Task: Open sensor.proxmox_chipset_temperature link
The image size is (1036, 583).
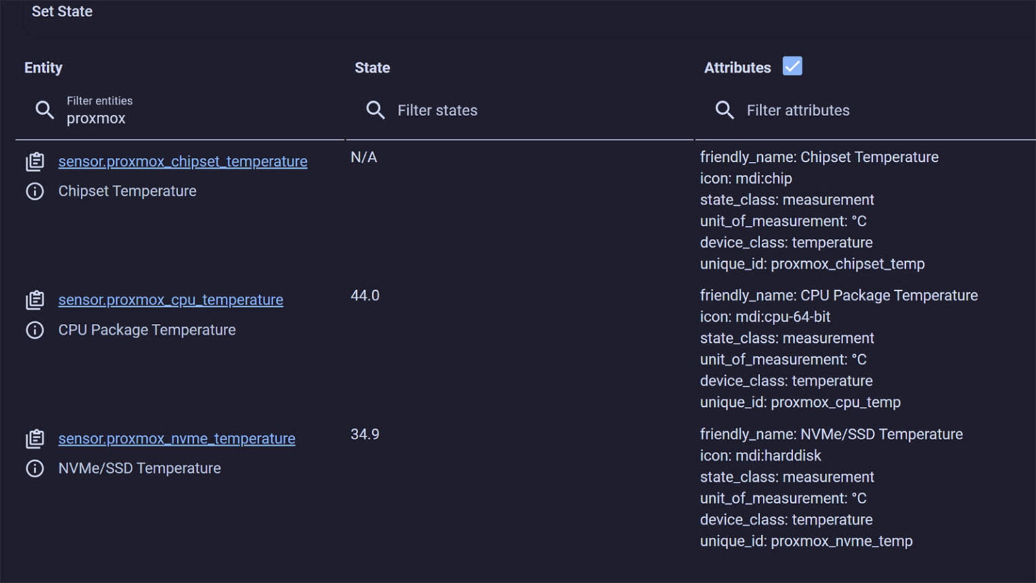Action: click(183, 161)
